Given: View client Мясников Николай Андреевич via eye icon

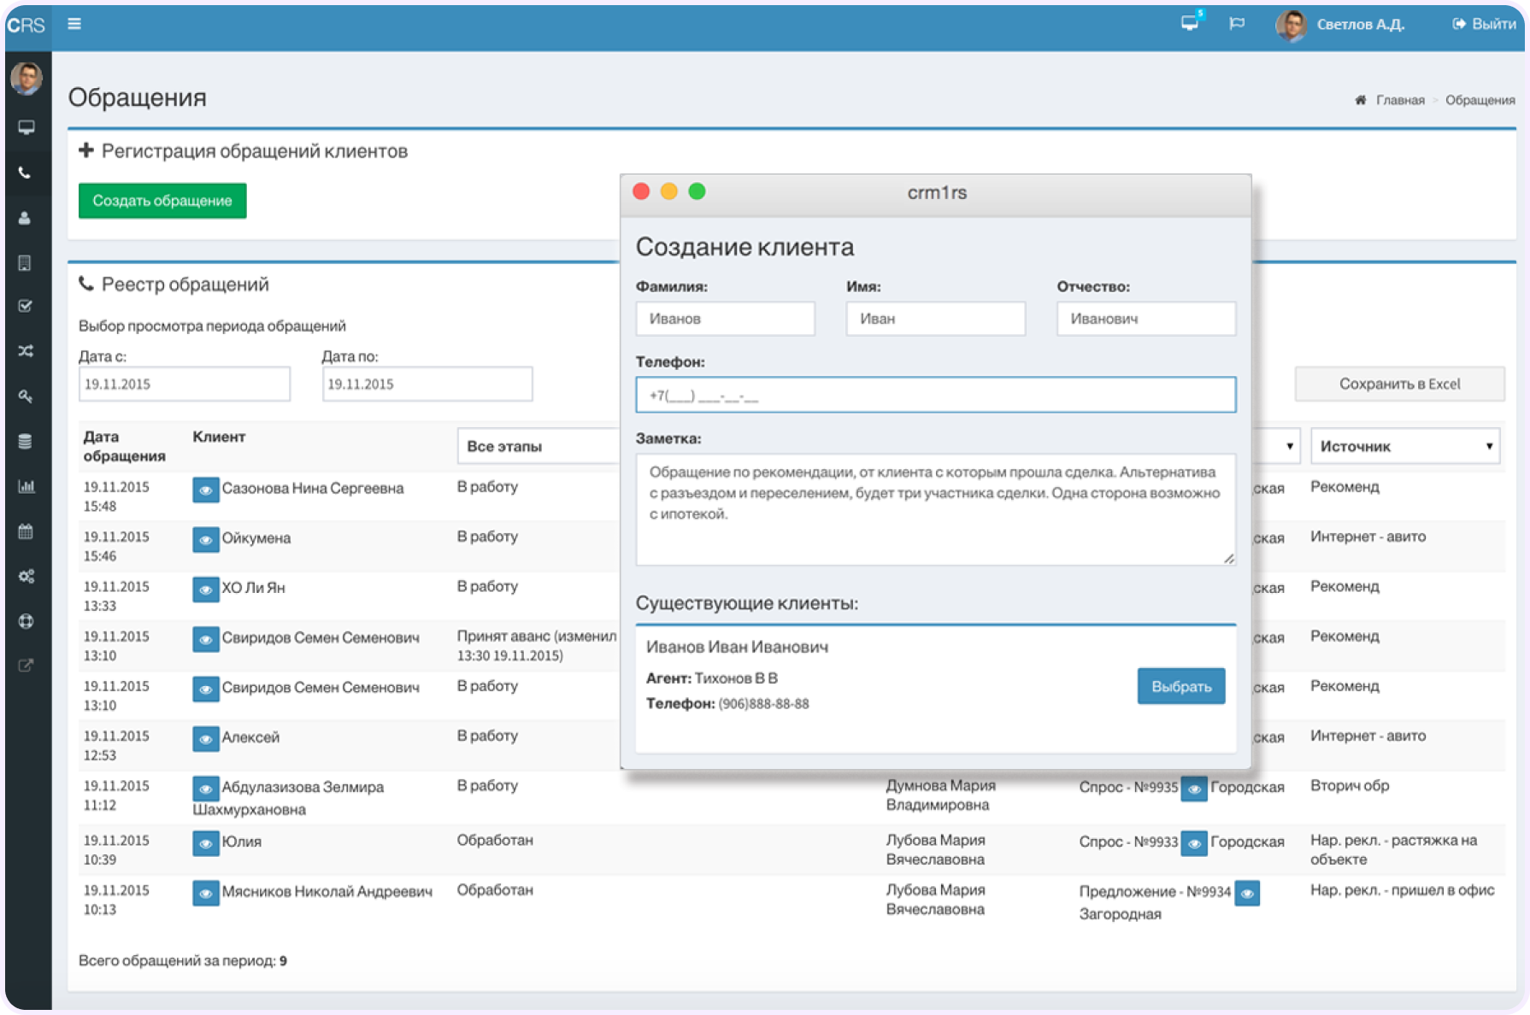Looking at the screenshot, I should click(x=206, y=893).
